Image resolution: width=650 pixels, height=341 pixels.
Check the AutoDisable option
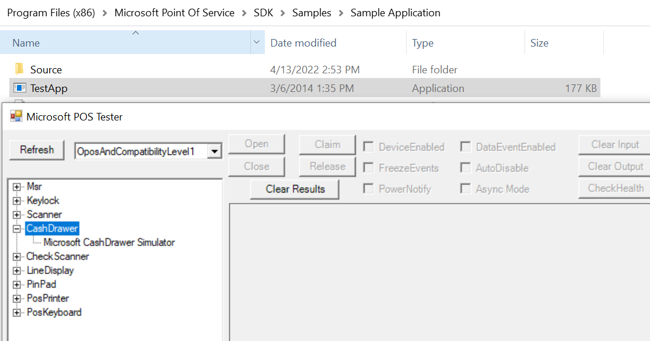click(x=465, y=168)
